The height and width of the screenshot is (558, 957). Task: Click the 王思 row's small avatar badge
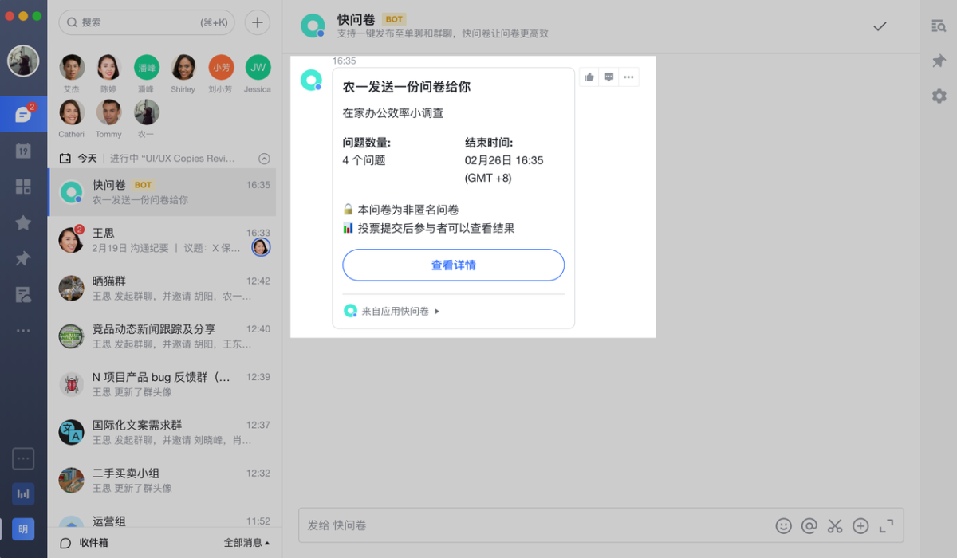pyautogui.click(x=261, y=247)
